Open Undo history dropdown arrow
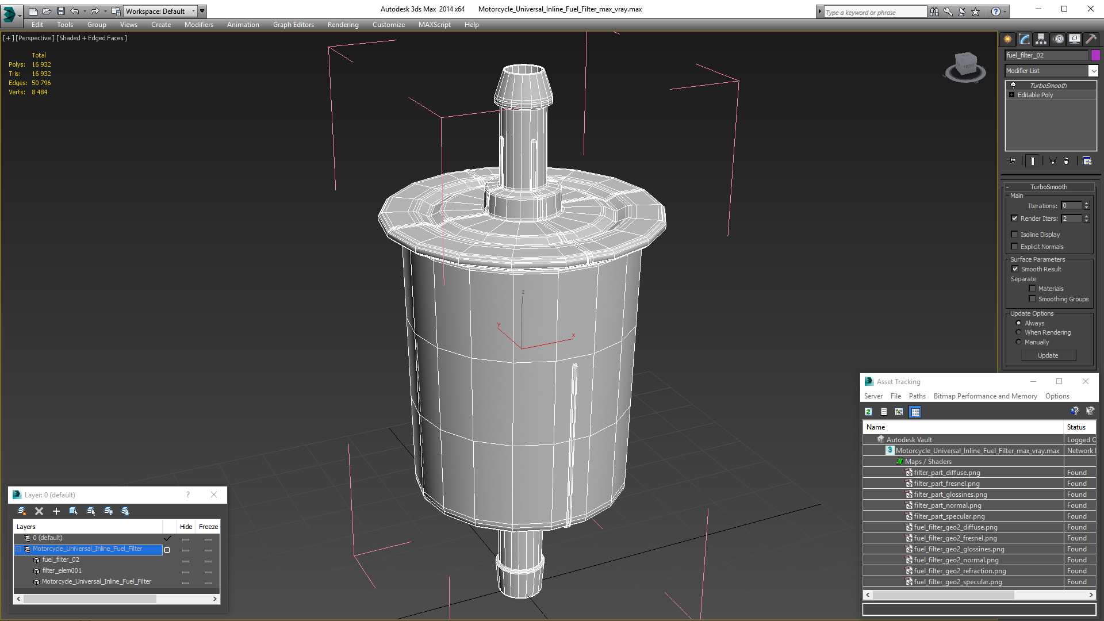Viewport: 1104px width, 621px height. click(85, 11)
